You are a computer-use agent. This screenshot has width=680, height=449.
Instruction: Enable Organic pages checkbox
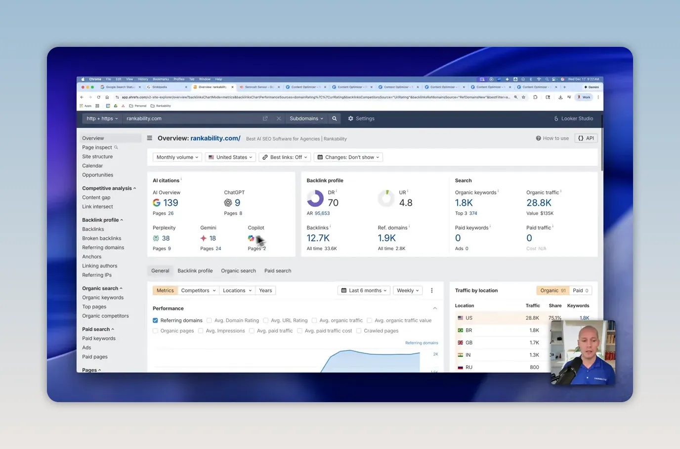(155, 331)
